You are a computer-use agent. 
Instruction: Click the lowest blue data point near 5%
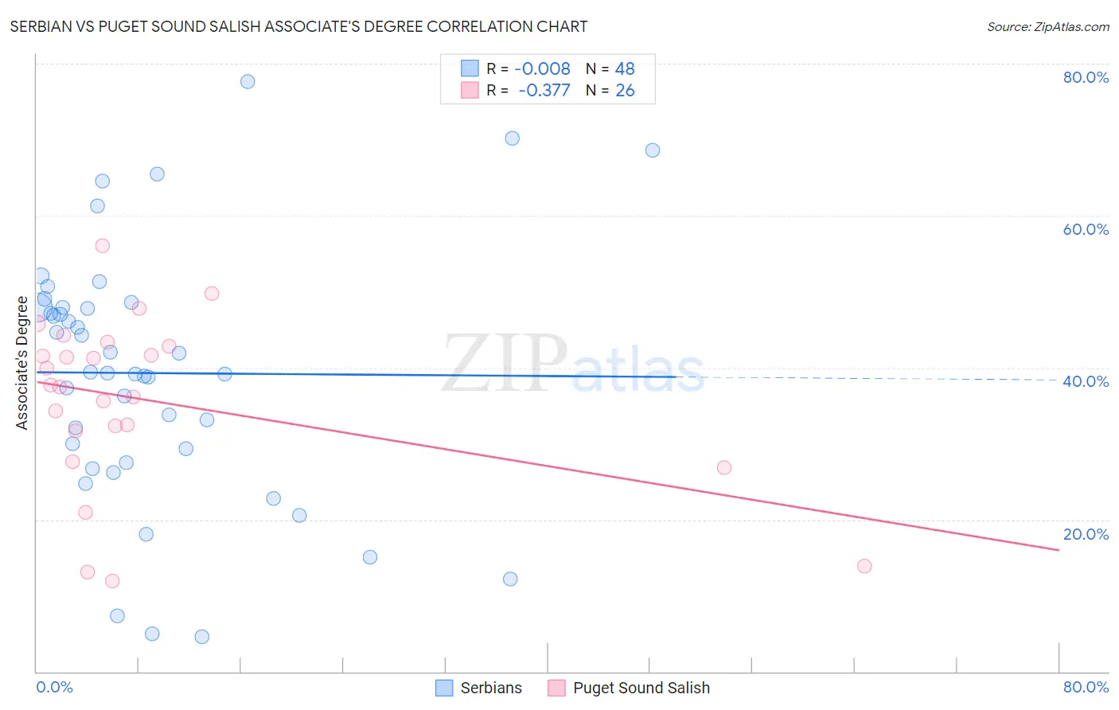click(202, 637)
